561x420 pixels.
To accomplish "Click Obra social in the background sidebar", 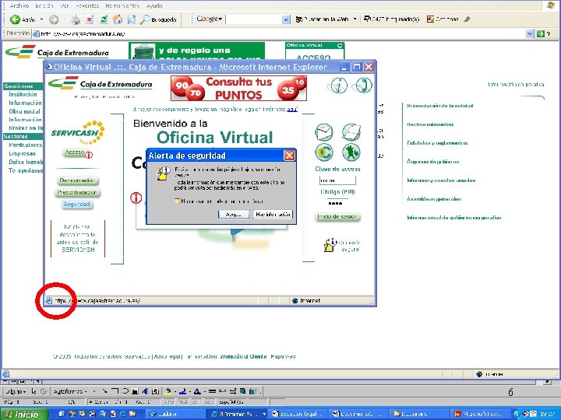I will point(24,111).
